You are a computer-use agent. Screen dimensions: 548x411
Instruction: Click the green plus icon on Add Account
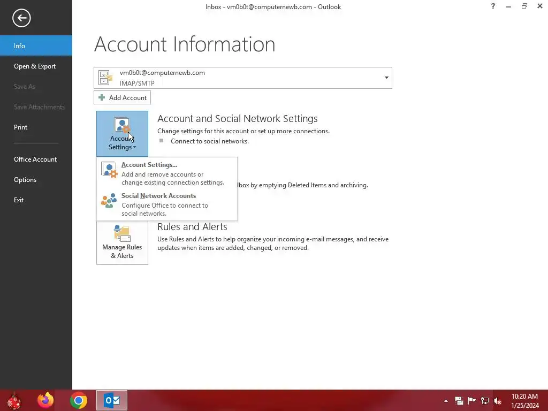pos(102,97)
